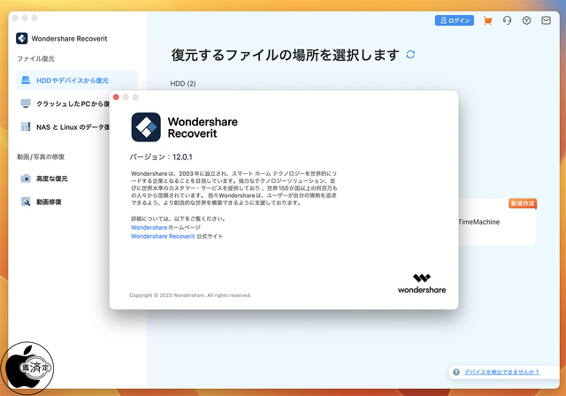Click the Recoverit app icon in About dialog
Viewport: 566px width, 396px height.
tap(146, 127)
